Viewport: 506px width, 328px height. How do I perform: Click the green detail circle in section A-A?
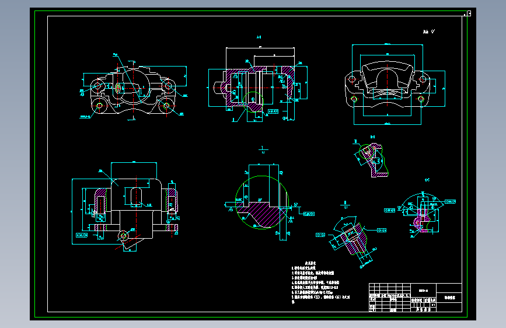253,102
